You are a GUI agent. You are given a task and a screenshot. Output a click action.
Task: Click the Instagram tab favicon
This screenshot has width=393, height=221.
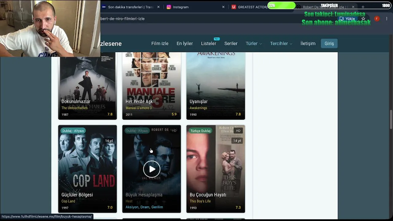169,7
